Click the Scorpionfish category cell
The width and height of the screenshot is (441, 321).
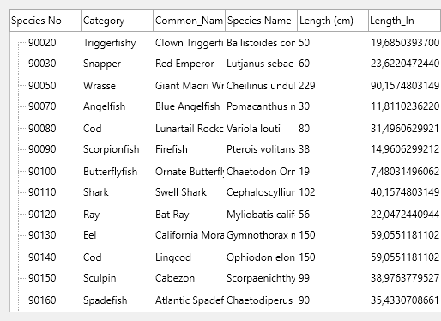[x=112, y=149]
